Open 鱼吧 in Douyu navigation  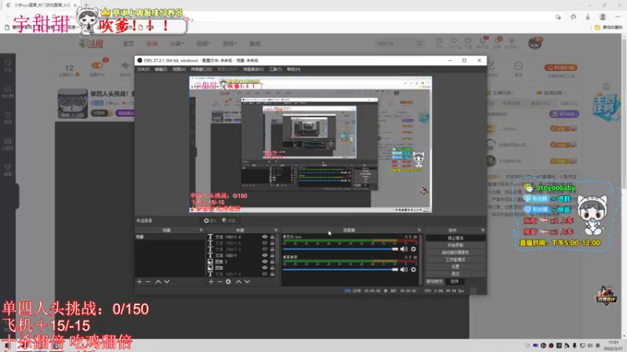pos(255,44)
